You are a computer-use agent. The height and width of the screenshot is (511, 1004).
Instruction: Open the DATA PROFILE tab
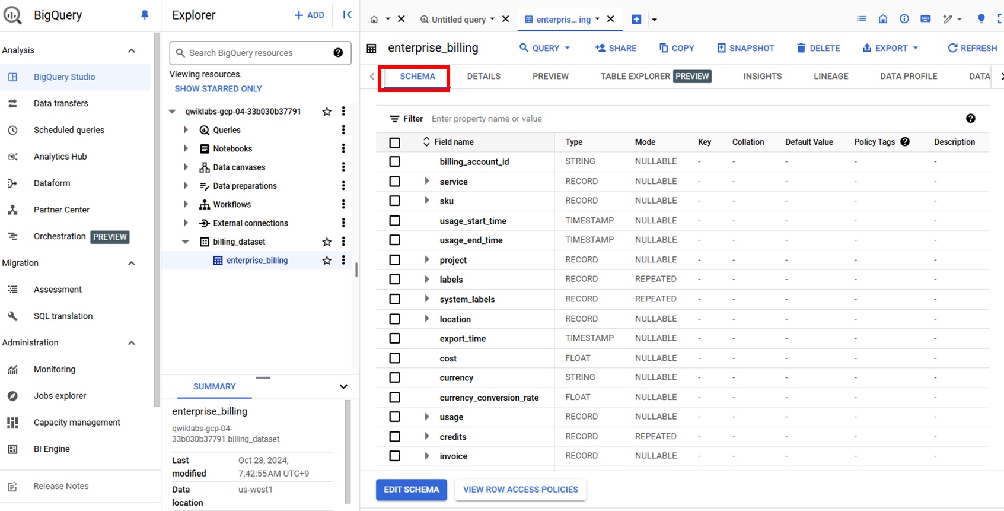pyautogui.click(x=909, y=76)
